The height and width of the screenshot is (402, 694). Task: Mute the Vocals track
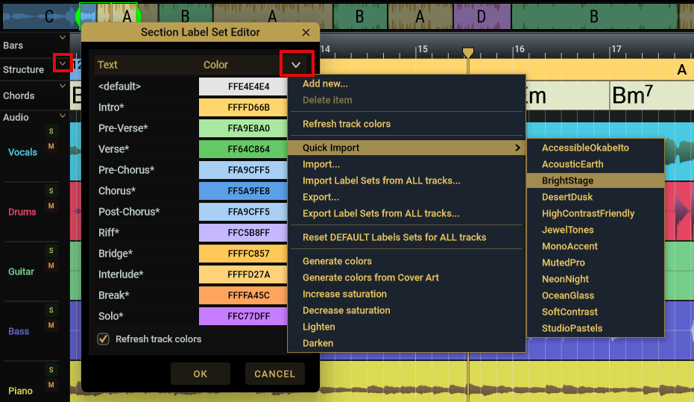(51, 146)
